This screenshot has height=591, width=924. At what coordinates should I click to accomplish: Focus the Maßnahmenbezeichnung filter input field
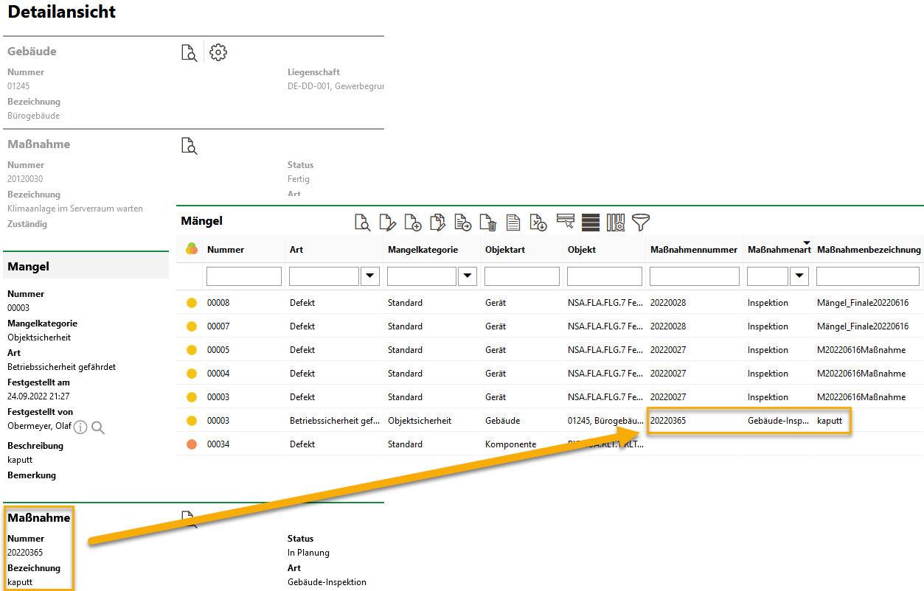click(868, 276)
